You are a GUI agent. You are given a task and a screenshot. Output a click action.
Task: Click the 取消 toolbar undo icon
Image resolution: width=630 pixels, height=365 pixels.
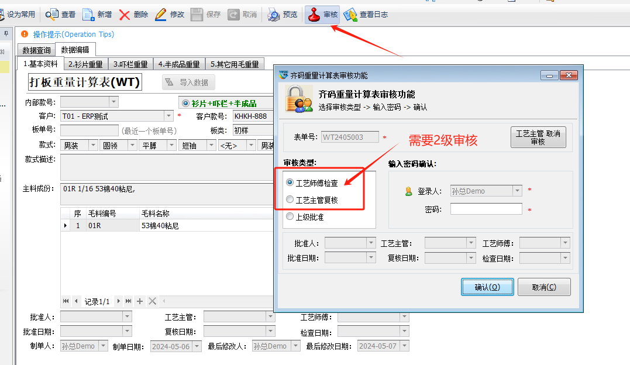pos(233,15)
